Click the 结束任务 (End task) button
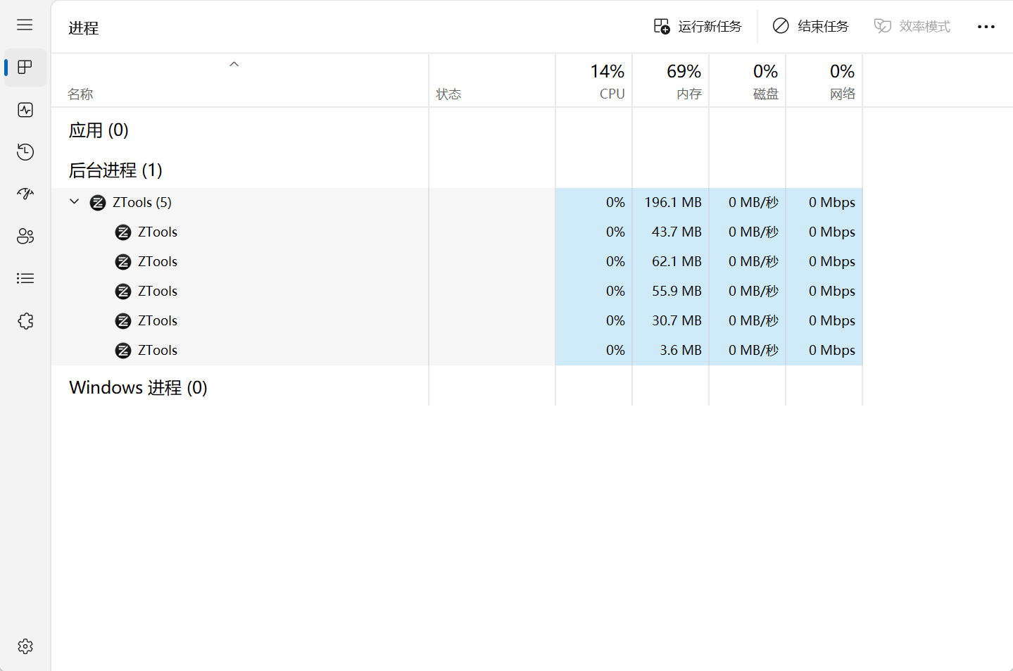Viewport: 1013px width, 671px height. point(810,27)
